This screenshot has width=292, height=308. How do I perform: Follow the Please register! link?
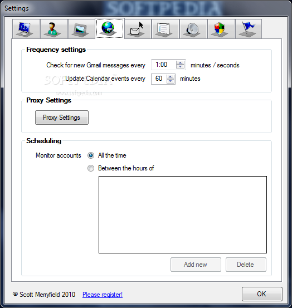pos(103,295)
